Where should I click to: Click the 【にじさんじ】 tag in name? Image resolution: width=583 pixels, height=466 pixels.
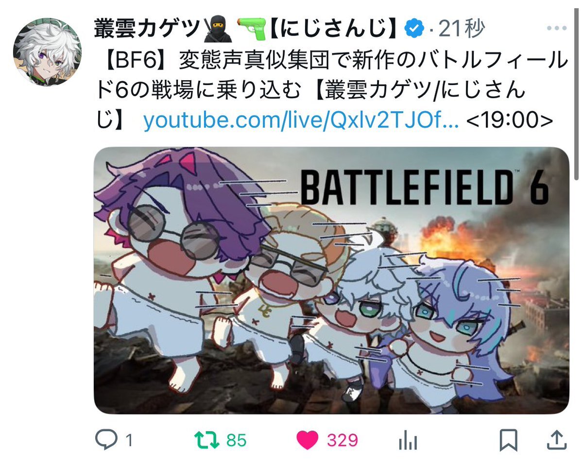pyautogui.click(x=334, y=30)
